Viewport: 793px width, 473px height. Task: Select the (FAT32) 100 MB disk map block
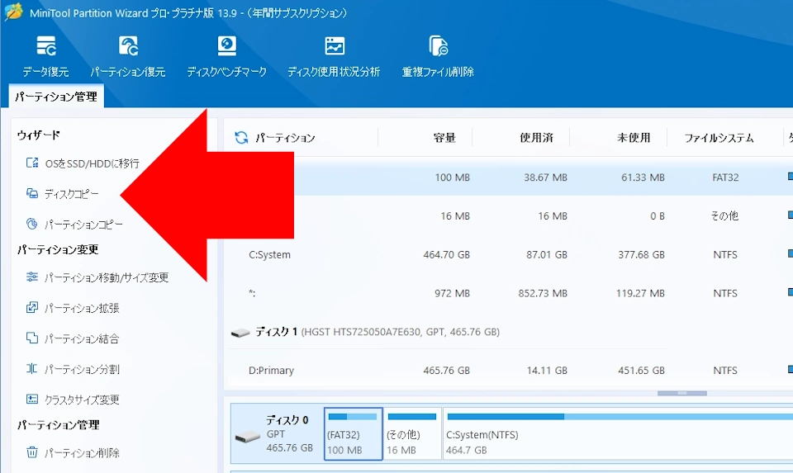click(x=354, y=434)
